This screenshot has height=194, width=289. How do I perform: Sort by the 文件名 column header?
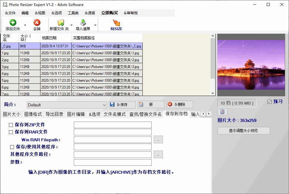(10, 38)
